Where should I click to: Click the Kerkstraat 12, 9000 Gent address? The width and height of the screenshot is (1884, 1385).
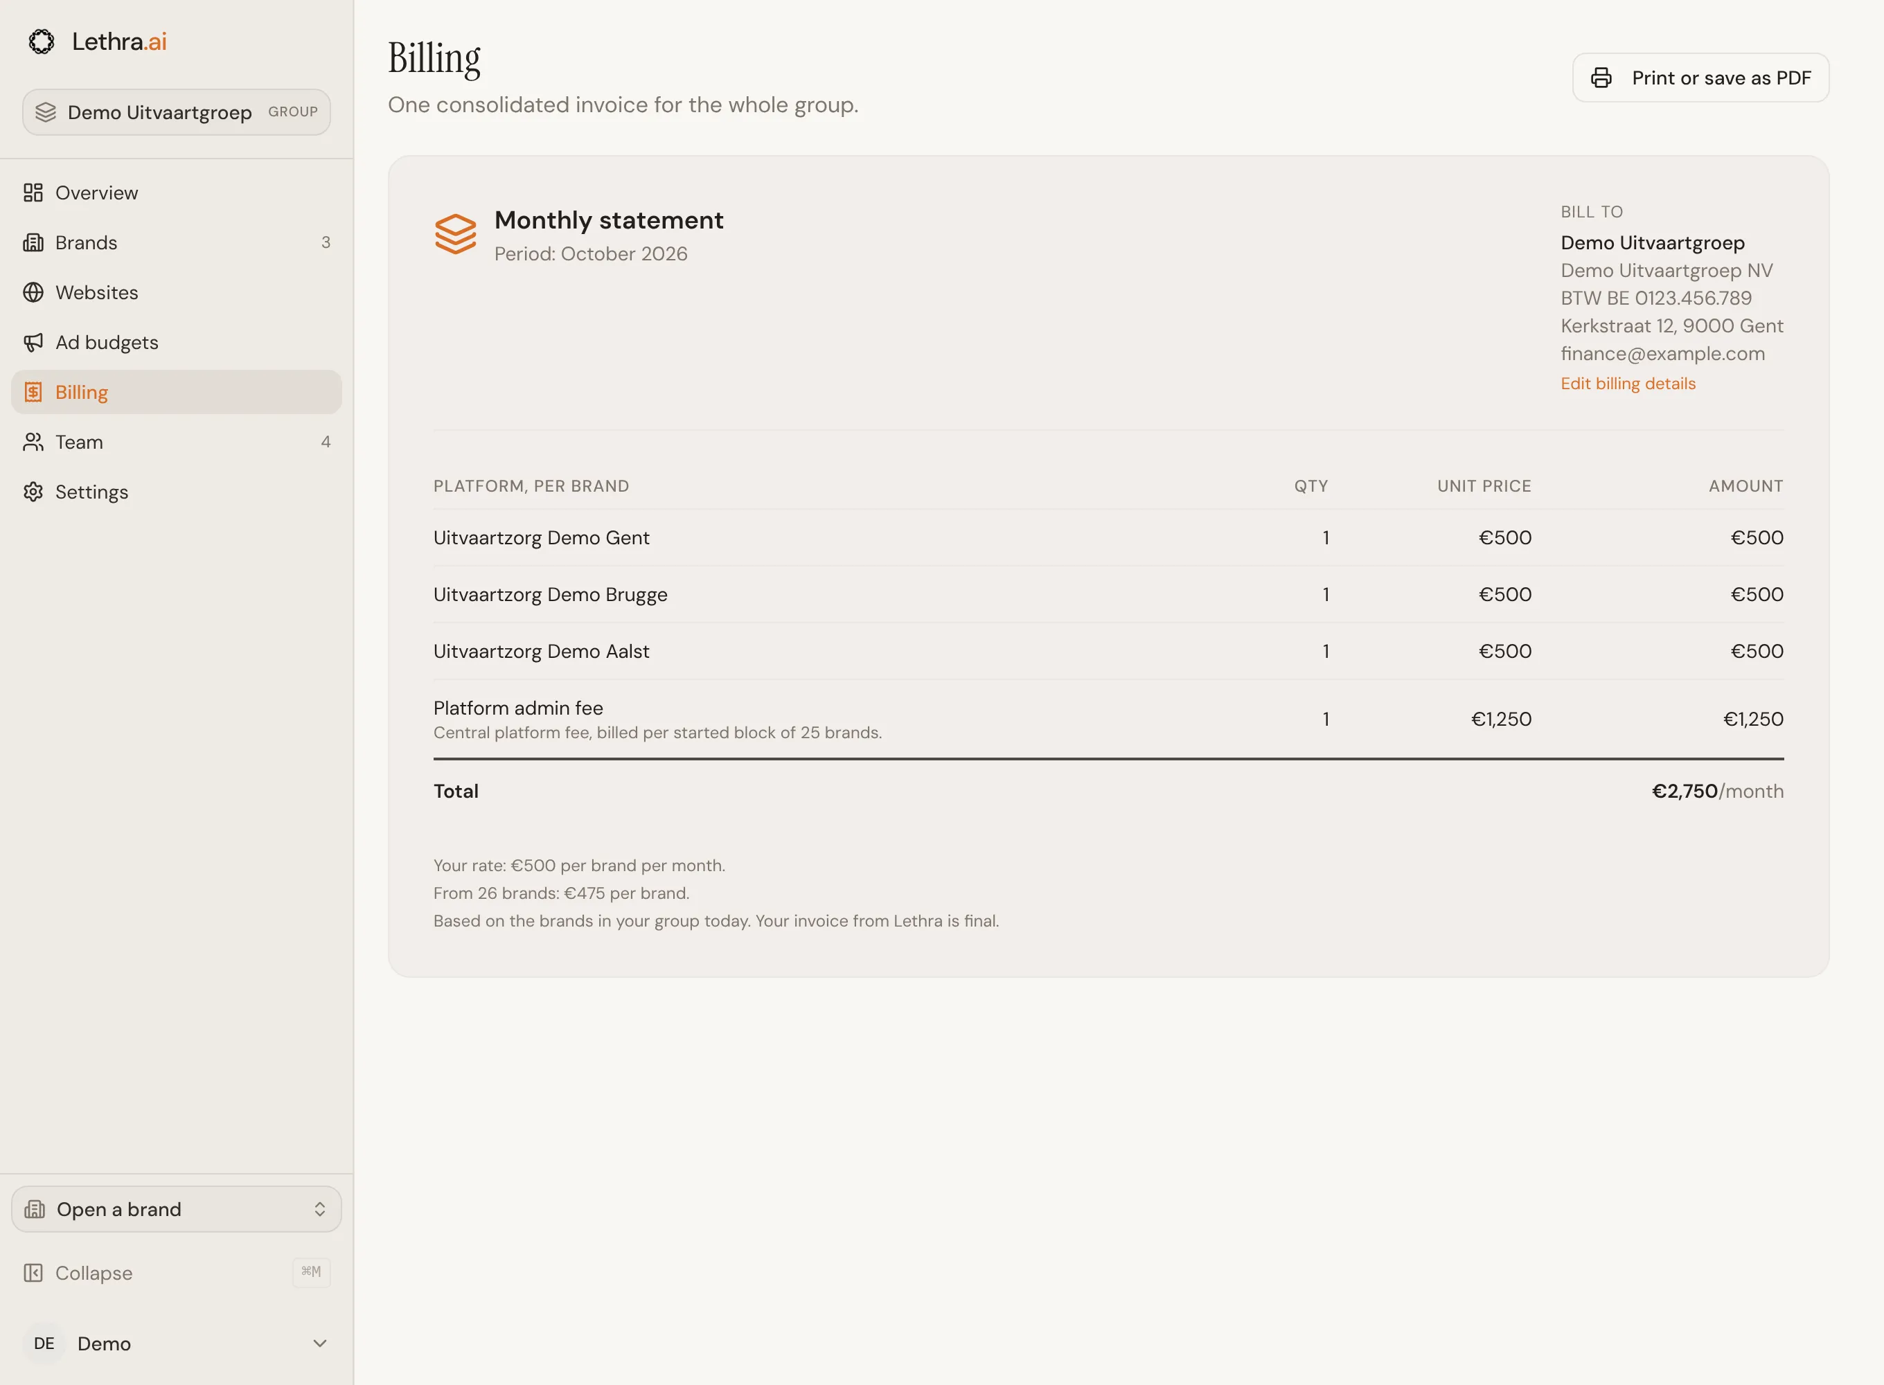tap(1672, 325)
